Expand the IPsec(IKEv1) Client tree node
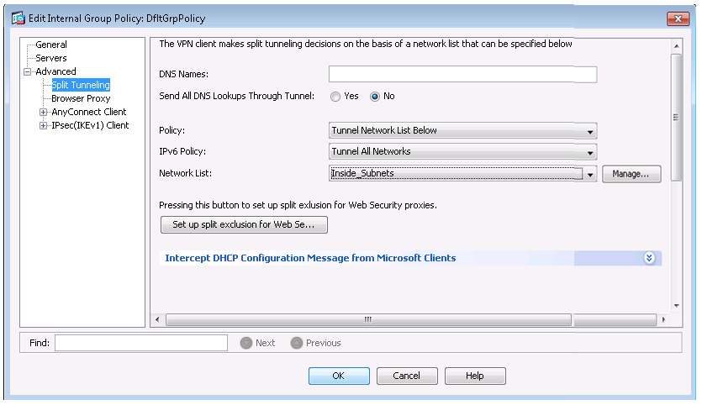 coord(44,125)
